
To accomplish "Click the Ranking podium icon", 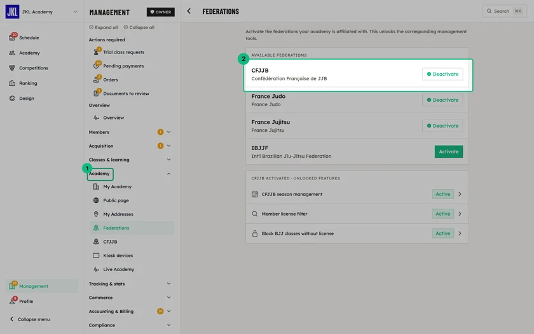I will click(x=12, y=83).
